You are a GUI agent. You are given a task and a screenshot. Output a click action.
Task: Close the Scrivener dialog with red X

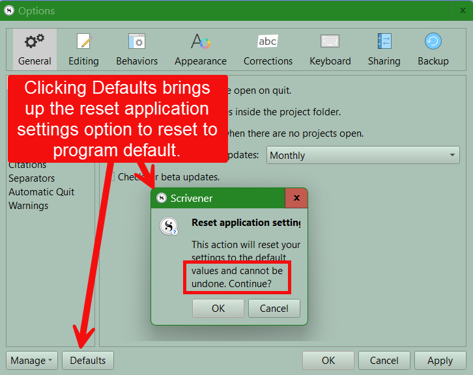[x=296, y=198]
